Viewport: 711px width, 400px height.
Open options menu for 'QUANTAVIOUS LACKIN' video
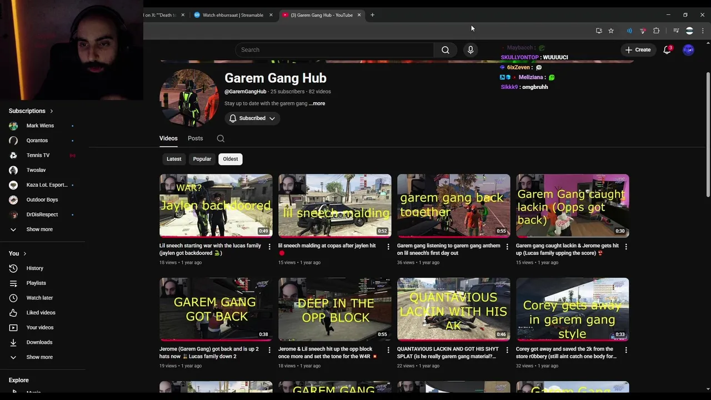pyautogui.click(x=507, y=350)
